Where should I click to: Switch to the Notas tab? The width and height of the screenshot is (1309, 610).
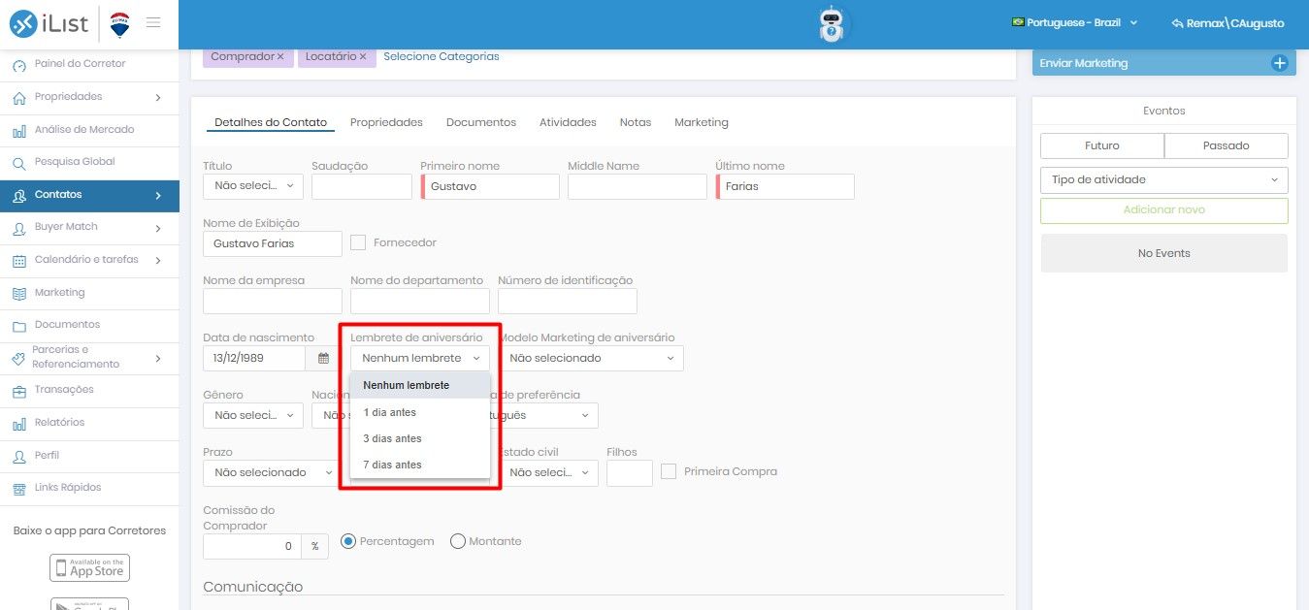(636, 122)
